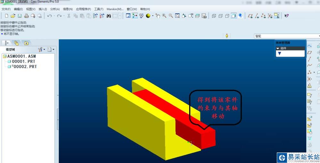Screen dimensions: 320x163
Task: Select 00002.PRT in model tree
Action: click(x=22, y=67)
